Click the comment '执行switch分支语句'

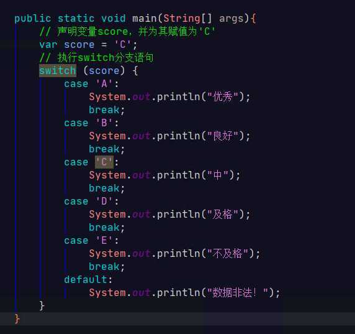pyautogui.click(x=96, y=57)
